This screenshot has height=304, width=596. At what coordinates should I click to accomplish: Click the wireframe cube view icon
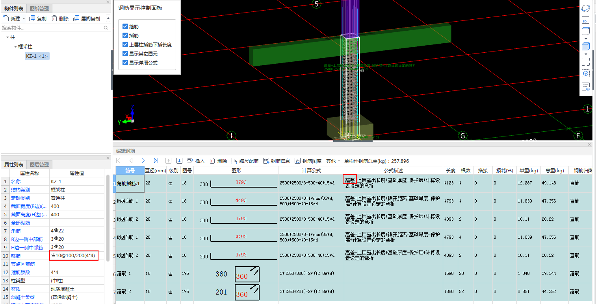586,31
